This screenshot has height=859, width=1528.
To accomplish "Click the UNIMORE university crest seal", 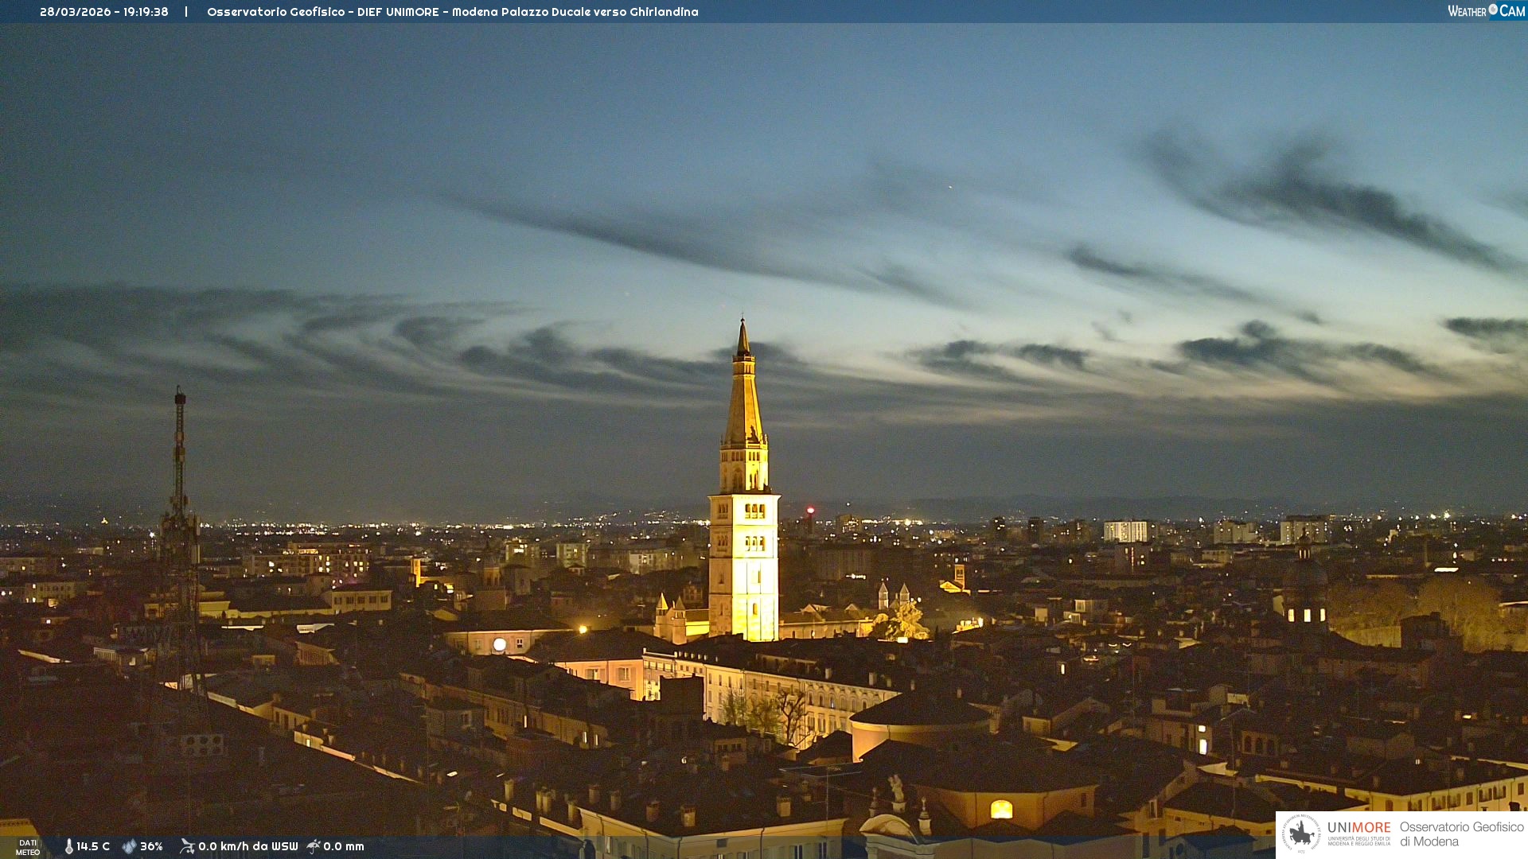I will click(1301, 834).
